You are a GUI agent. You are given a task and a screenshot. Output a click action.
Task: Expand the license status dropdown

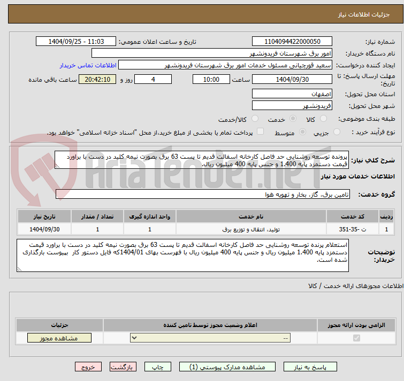211,338
